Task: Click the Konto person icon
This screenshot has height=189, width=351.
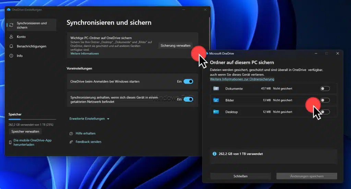Action: click(11, 37)
